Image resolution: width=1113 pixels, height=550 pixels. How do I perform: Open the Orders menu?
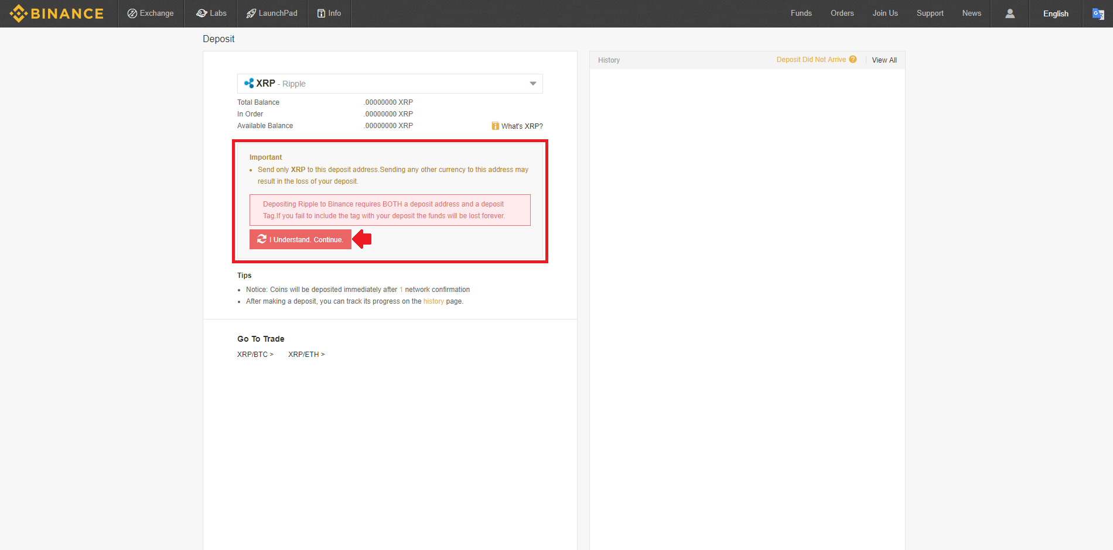[842, 13]
